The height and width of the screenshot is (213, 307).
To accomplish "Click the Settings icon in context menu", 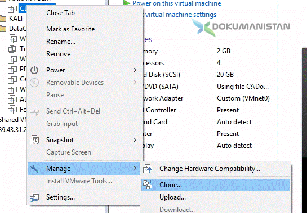I will [x=34, y=197].
